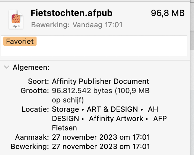Viewport: 194px width, 155px height.
Task: Collapse the Algemeen section chevron
Action: 7,67
